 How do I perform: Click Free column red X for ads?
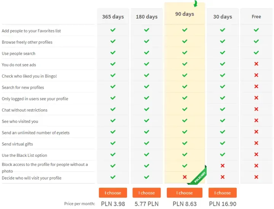(x=256, y=64)
